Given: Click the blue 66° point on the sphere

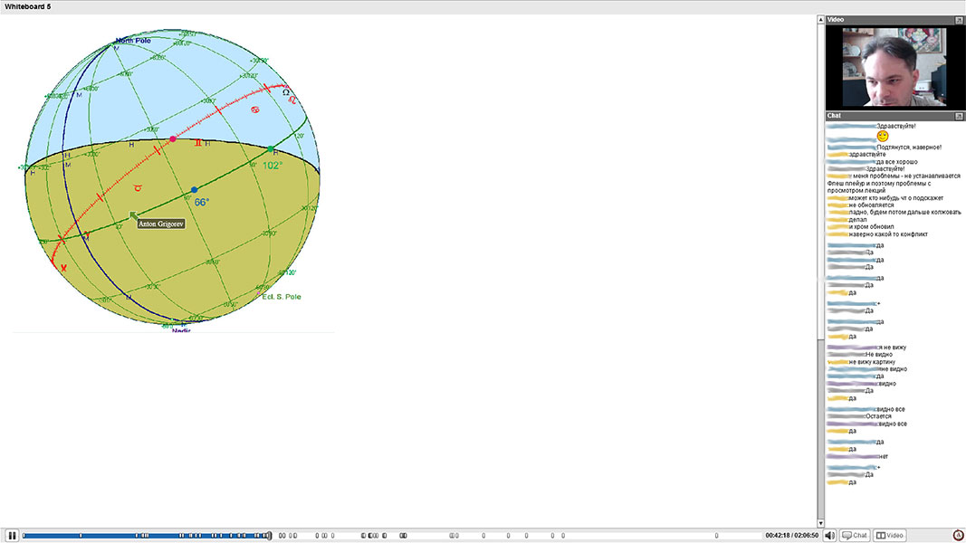Looking at the screenshot, I should coord(194,190).
